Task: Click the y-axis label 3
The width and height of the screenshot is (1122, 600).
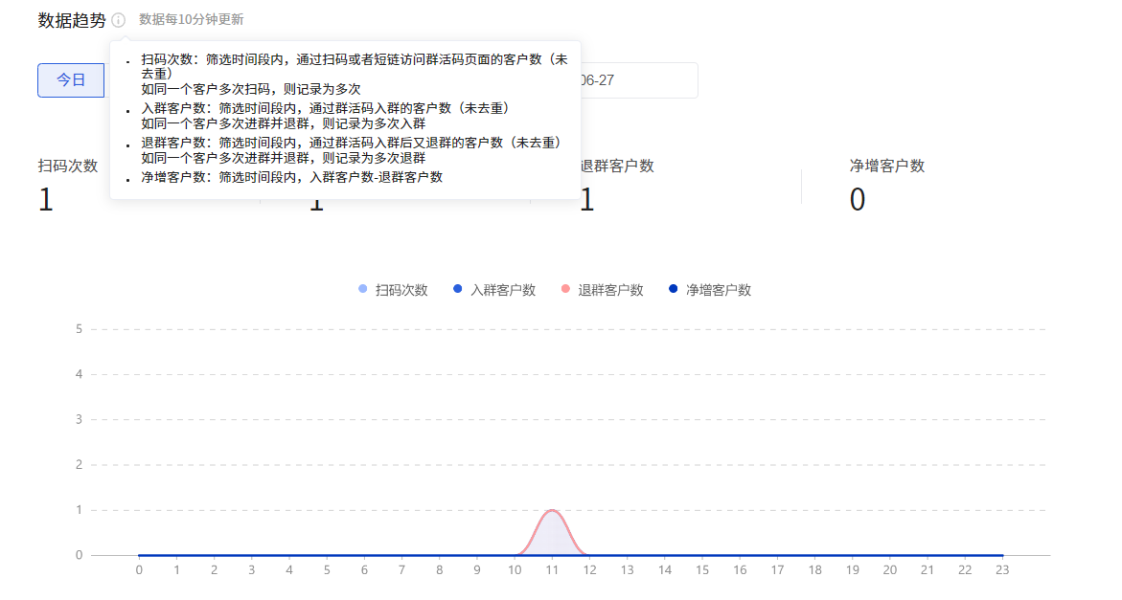Action: pos(79,419)
